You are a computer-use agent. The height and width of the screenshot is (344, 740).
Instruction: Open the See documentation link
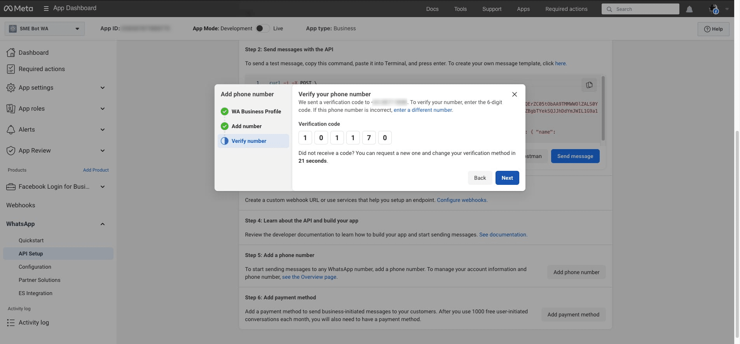(503, 235)
